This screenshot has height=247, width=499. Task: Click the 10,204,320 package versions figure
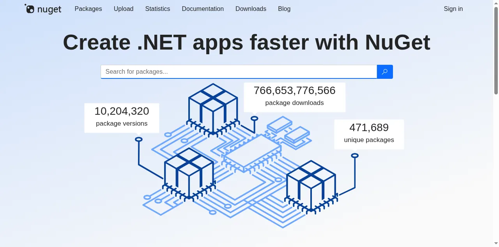point(122,111)
